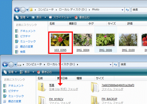Select コンピュータ breadcrumb in D: drive window
This screenshot has width=147, height=104.
pos(34,64)
